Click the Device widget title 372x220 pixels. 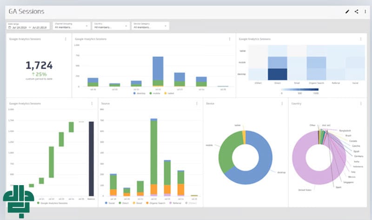(x=210, y=103)
